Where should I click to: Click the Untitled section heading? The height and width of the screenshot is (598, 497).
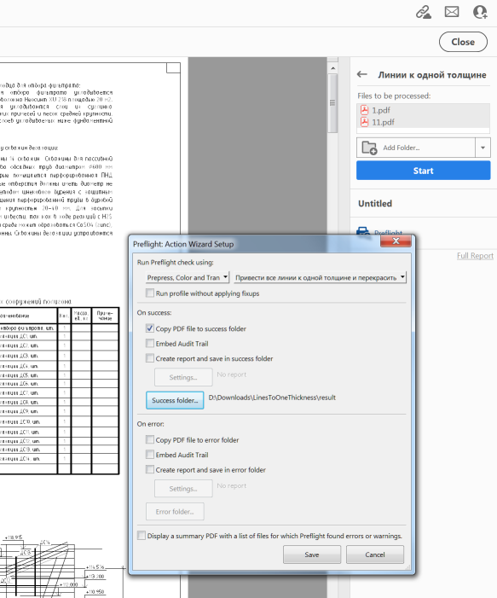click(x=375, y=203)
